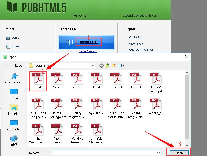207x156 pixels.
Task: Click the file list vertical scrollbar thumb
Action: (187, 106)
